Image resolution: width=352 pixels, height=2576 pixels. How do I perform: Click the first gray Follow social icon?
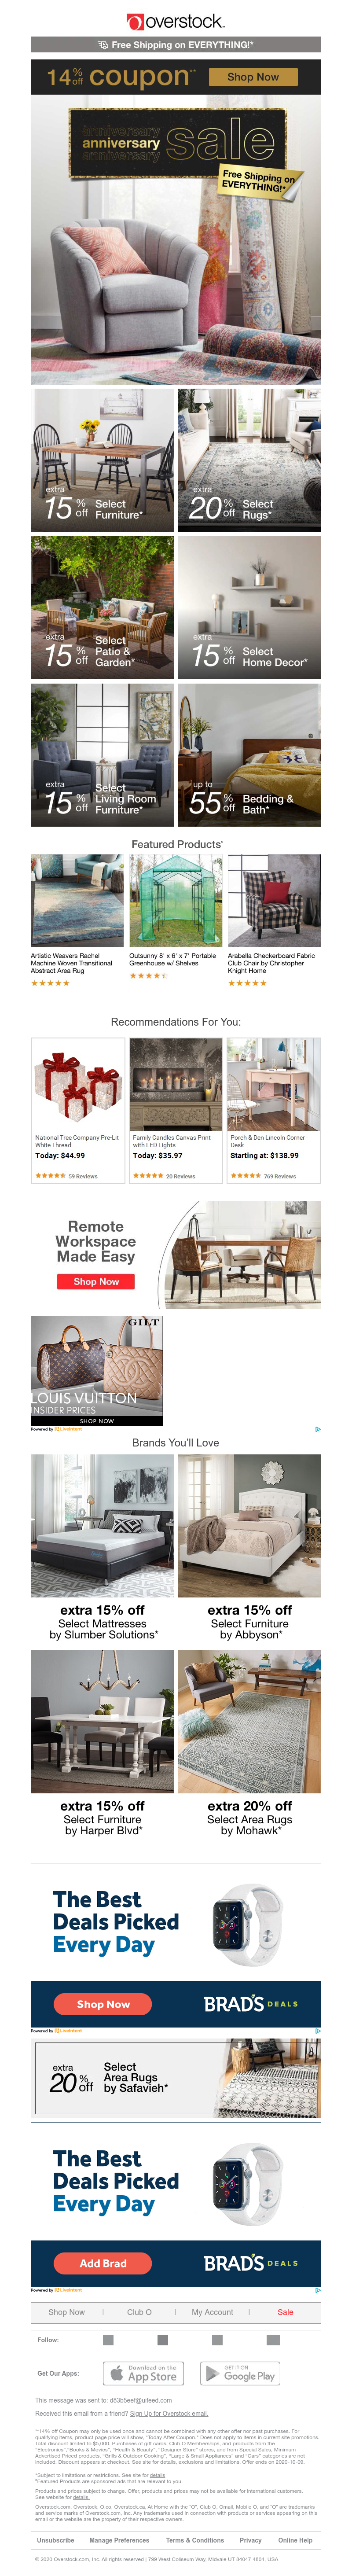[108, 2339]
